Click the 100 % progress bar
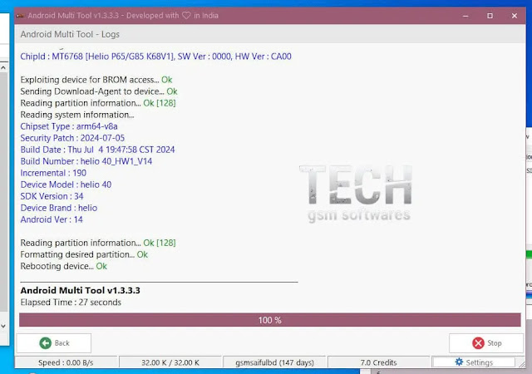Screen dimensions: 532x374 [x=270, y=320]
